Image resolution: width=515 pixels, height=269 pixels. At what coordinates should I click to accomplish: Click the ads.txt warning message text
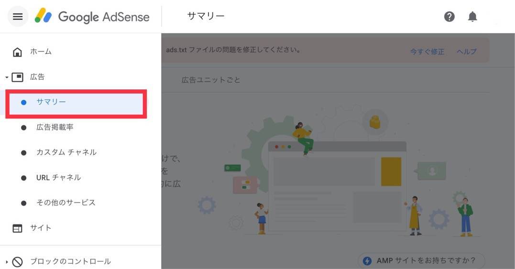(x=233, y=50)
